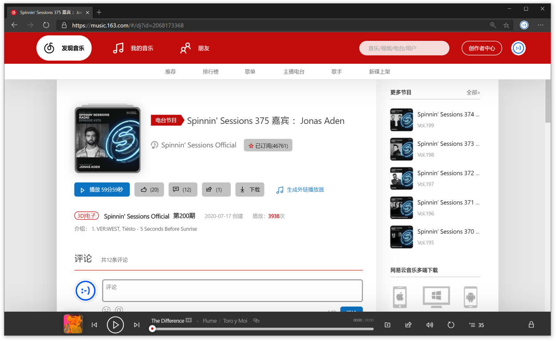
Task: Reload the page with refresh icon
Action: pyautogui.click(x=46, y=25)
